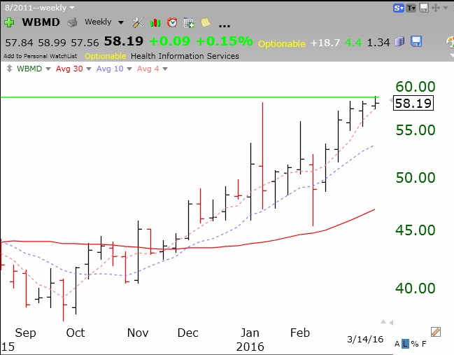Click the 58.99 high price value
Screen dimensions: 454x355
click(52, 43)
